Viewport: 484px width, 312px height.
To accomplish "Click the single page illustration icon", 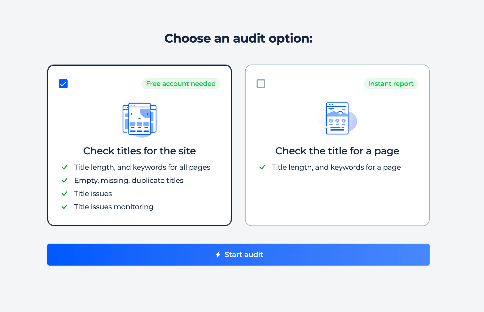I will 337,118.
